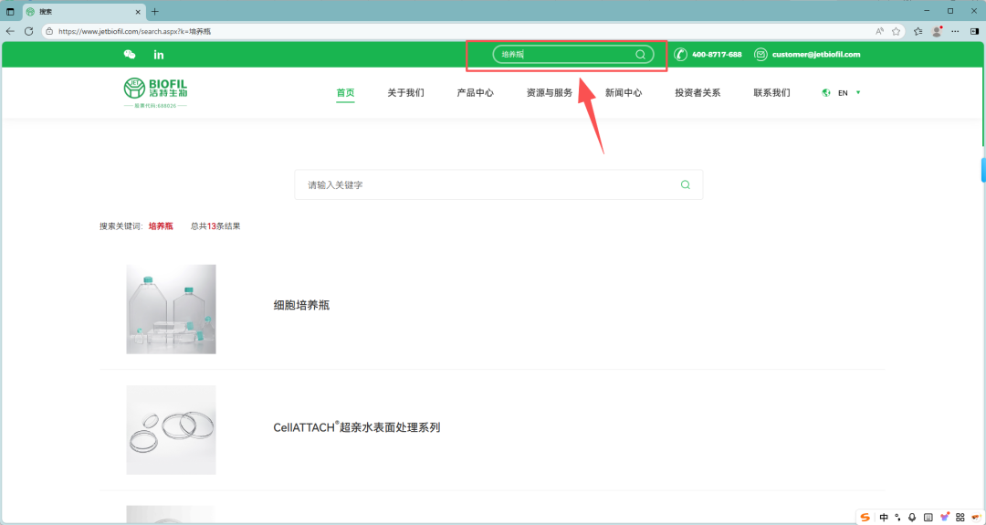Select the 搜索 browser tab
Viewport: 986px width, 525px height.
pyautogui.click(x=83, y=11)
